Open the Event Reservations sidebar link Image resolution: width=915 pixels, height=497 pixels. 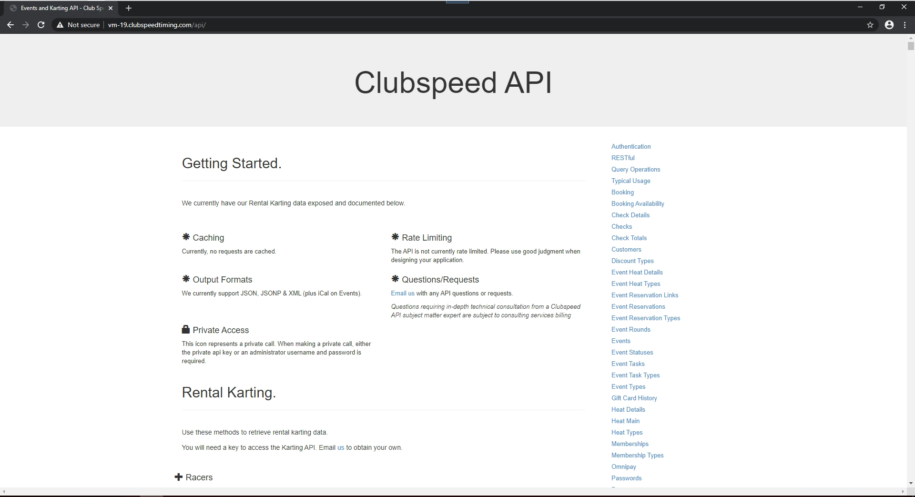point(638,307)
